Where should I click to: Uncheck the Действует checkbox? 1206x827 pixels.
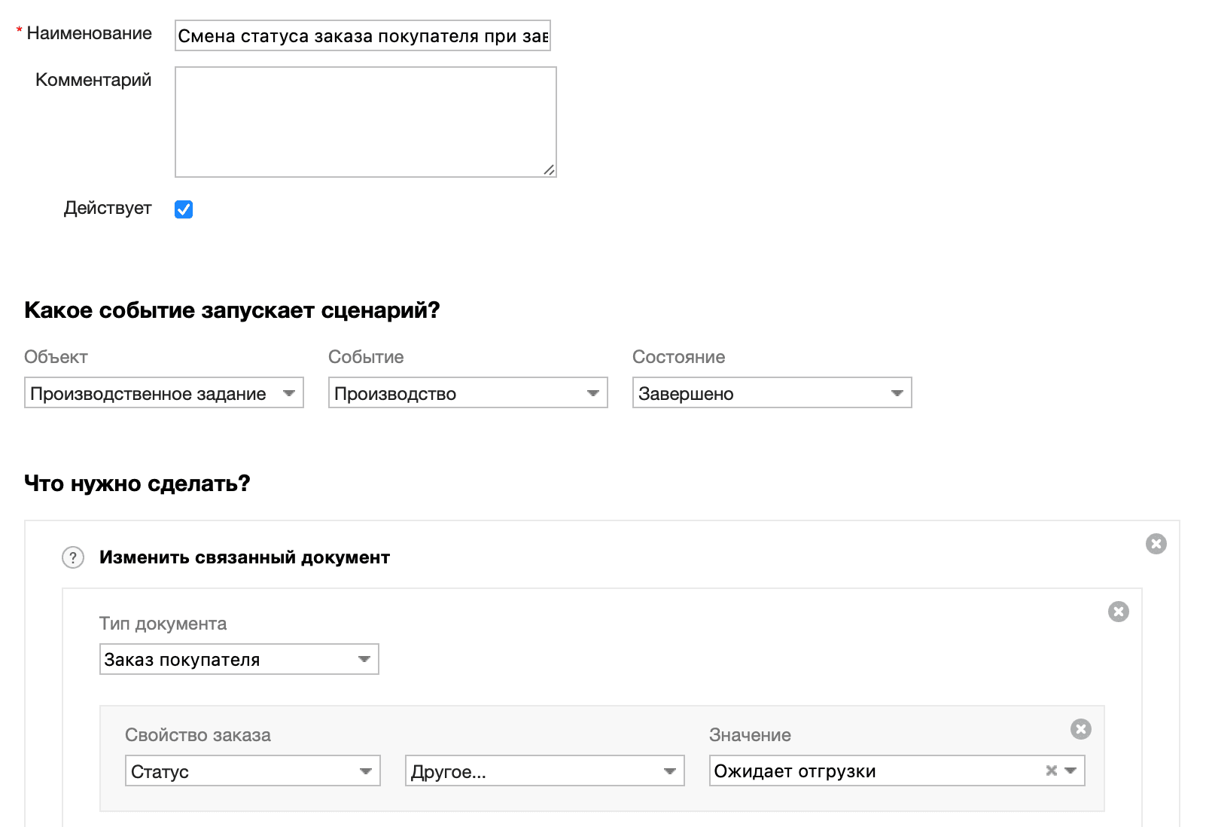coord(182,209)
